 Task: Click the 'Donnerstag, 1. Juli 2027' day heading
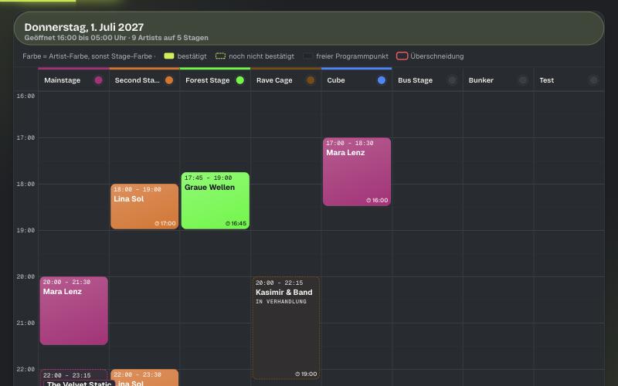[x=84, y=27]
